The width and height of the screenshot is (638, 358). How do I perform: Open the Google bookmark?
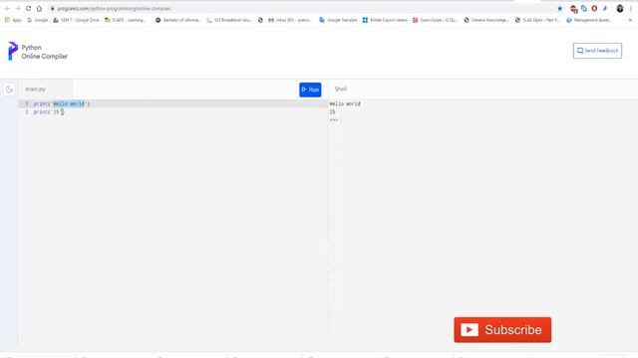tap(38, 20)
